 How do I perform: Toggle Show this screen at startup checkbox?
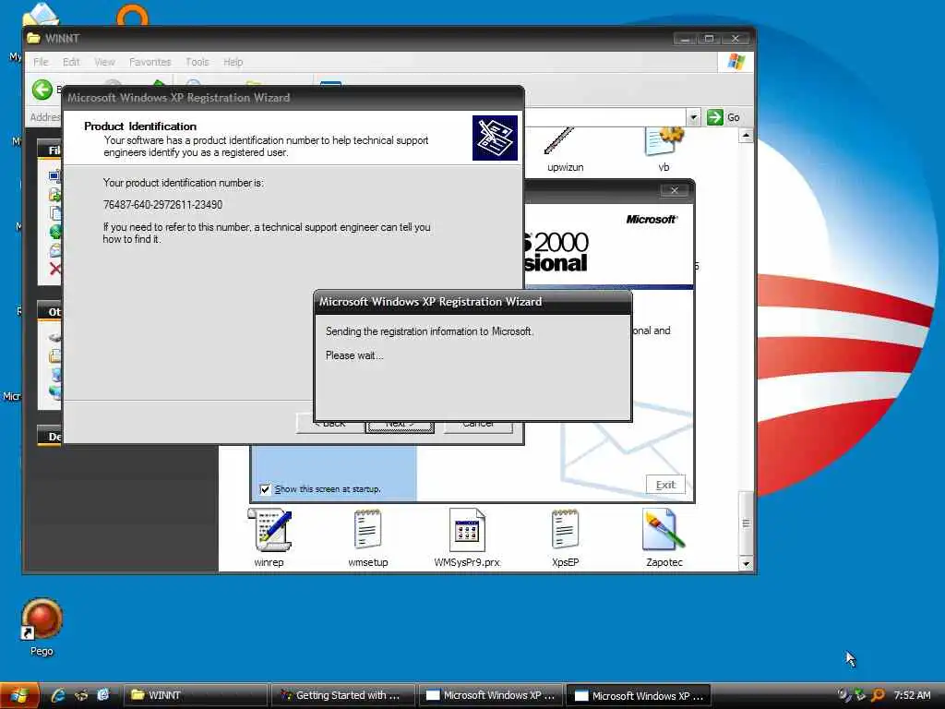(265, 489)
